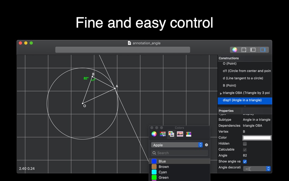Toggle the right sidebar panel icon
Image resolution: width=289 pixels, height=181 pixels.
(x=263, y=50)
